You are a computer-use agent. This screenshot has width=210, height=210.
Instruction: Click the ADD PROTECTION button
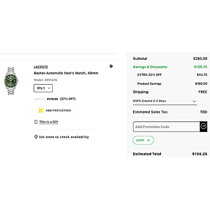tap(55, 111)
